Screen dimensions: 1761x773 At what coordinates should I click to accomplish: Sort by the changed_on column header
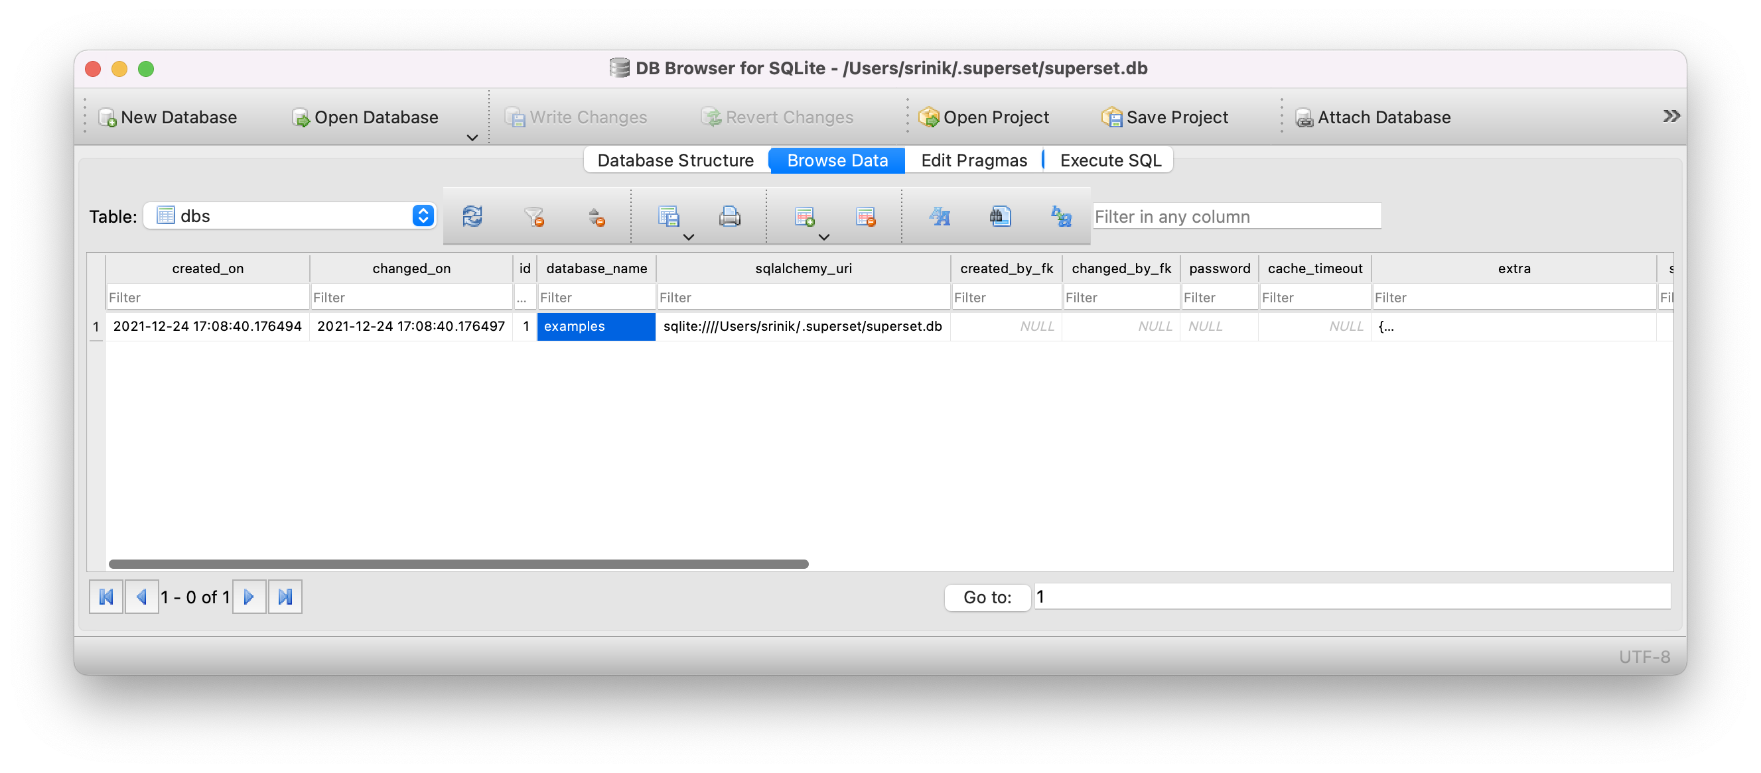411,268
